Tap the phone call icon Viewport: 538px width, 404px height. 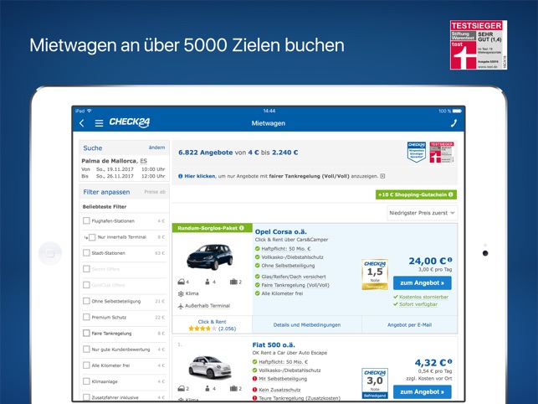pyautogui.click(x=453, y=123)
